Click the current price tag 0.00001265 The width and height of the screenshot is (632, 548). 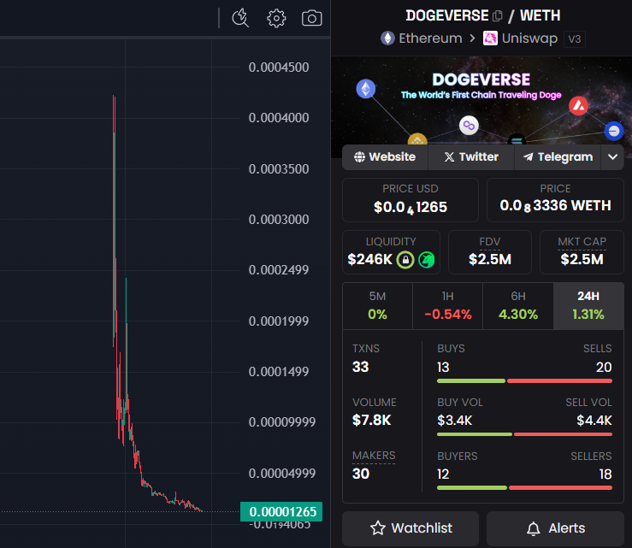pyautogui.click(x=281, y=512)
